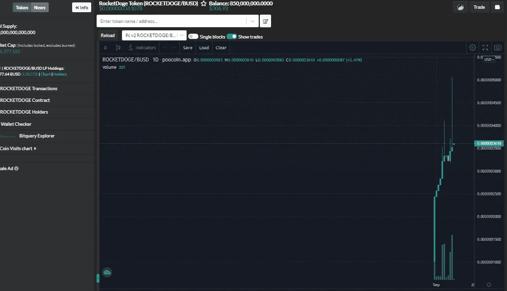Take a chart snapshot with camera icon
Viewport: 507px width, 291px height.
coord(498,48)
